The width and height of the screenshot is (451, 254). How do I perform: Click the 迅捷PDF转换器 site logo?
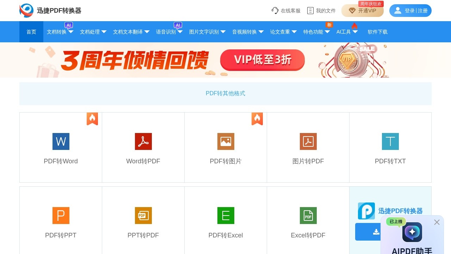50,11
